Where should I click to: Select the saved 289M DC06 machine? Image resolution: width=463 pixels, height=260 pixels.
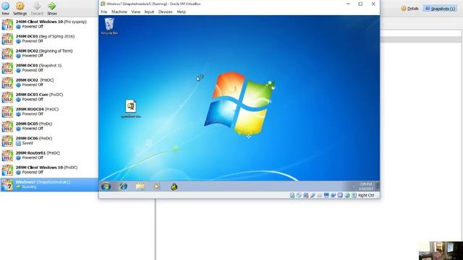click(x=49, y=141)
